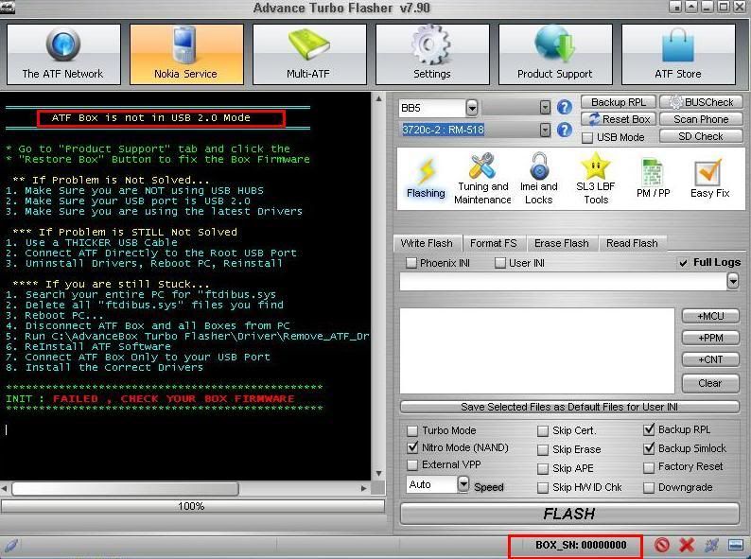Screen dimensions: 751x559
Task: Open The ATF Network section
Action: [63, 55]
